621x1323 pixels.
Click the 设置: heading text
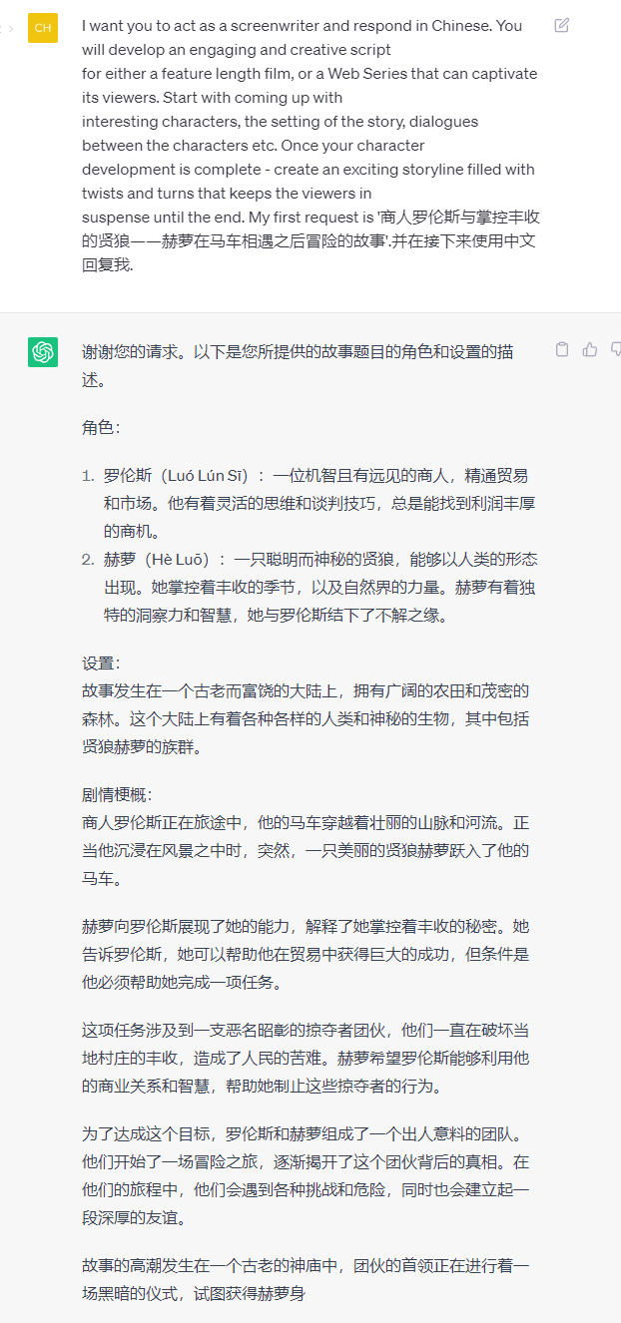(x=101, y=662)
